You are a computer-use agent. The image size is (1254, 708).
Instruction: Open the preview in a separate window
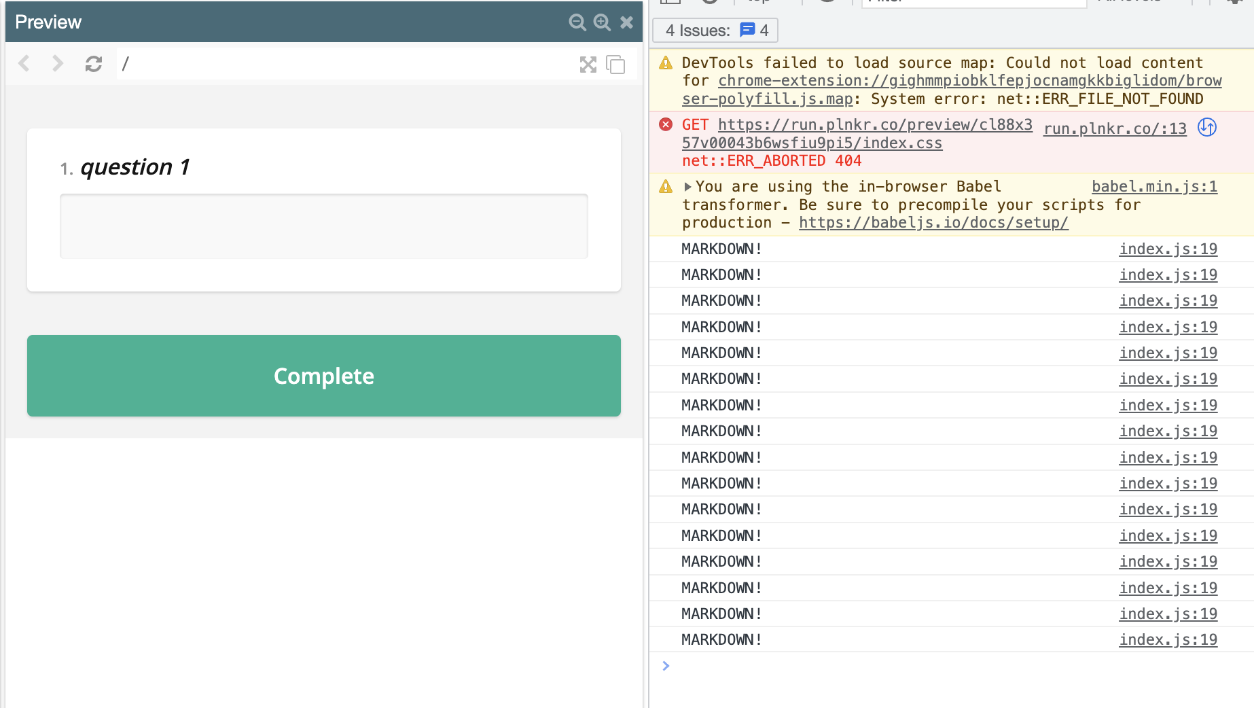(x=615, y=65)
